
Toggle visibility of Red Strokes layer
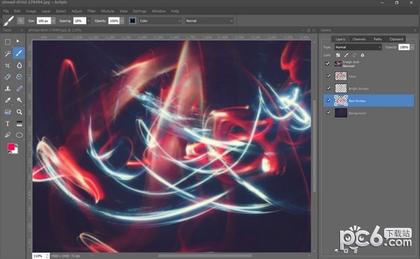[328, 101]
